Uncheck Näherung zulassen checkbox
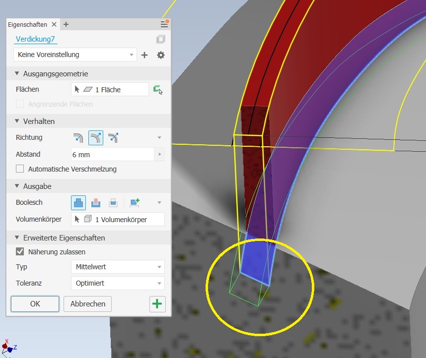The height and width of the screenshot is (358, 426). coord(20,251)
